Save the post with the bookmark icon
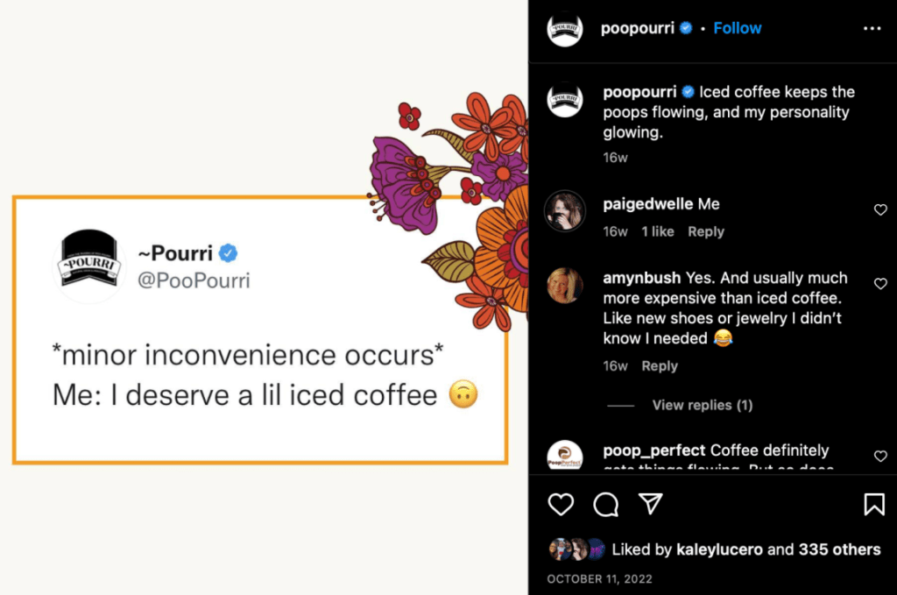897x595 pixels. pyautogui.click(x=873, y=504)
